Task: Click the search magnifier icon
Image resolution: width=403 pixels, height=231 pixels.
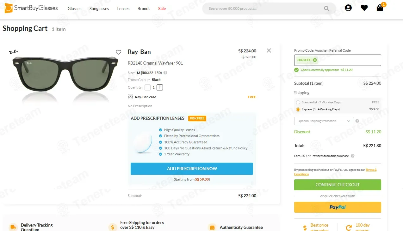Action: point(327,9)
